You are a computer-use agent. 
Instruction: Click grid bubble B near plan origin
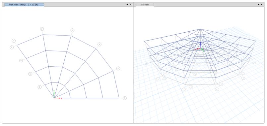pos(39,87)
